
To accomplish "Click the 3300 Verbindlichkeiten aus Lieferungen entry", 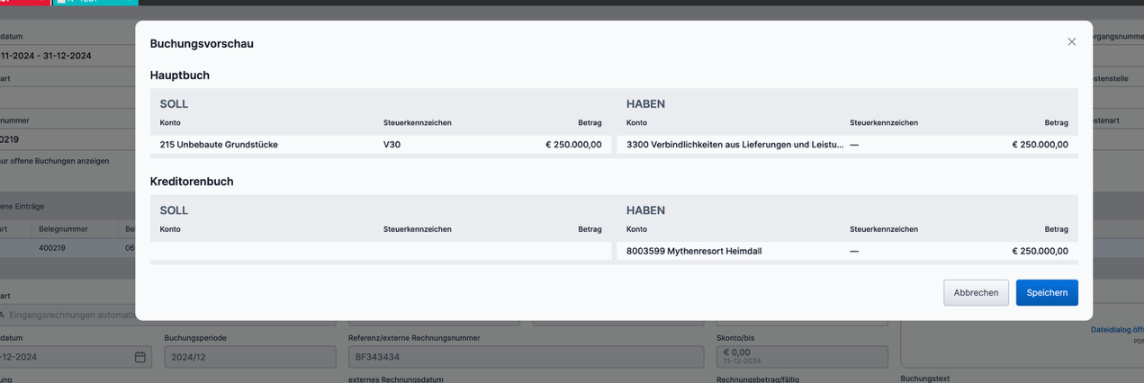I will [x=734, y=144].
